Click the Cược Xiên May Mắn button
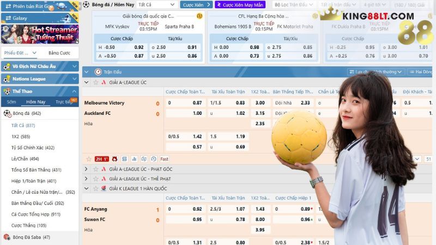 coord(240,5)
